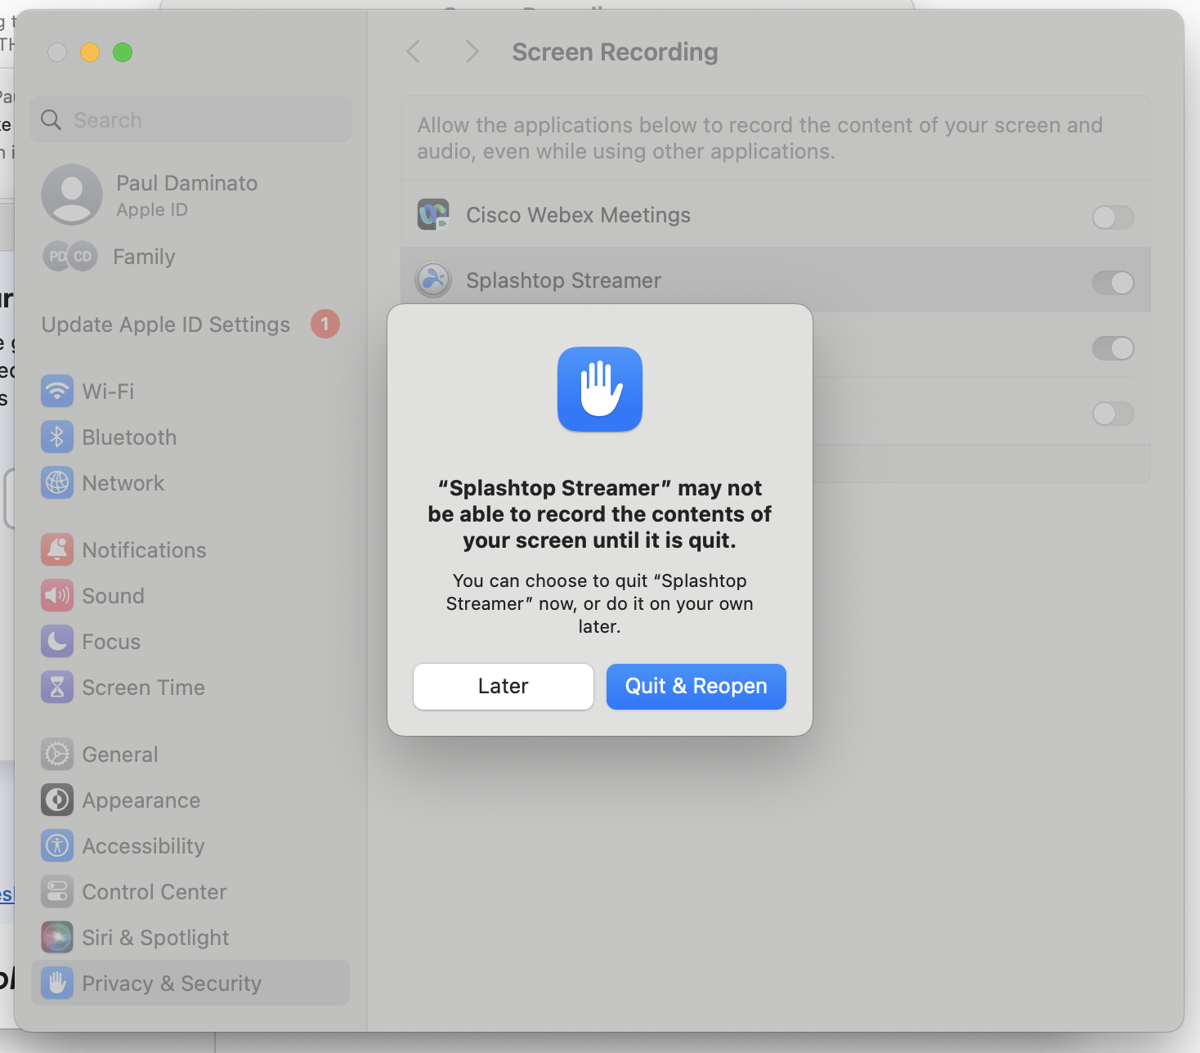Toggle Cisco Webex Meetings screen recording switch

(1113, 217)
